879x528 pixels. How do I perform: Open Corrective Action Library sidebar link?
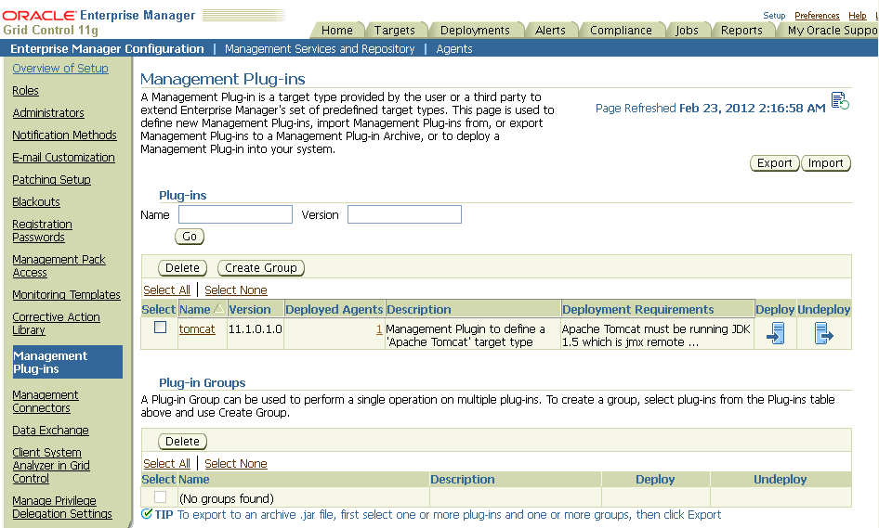56,324
